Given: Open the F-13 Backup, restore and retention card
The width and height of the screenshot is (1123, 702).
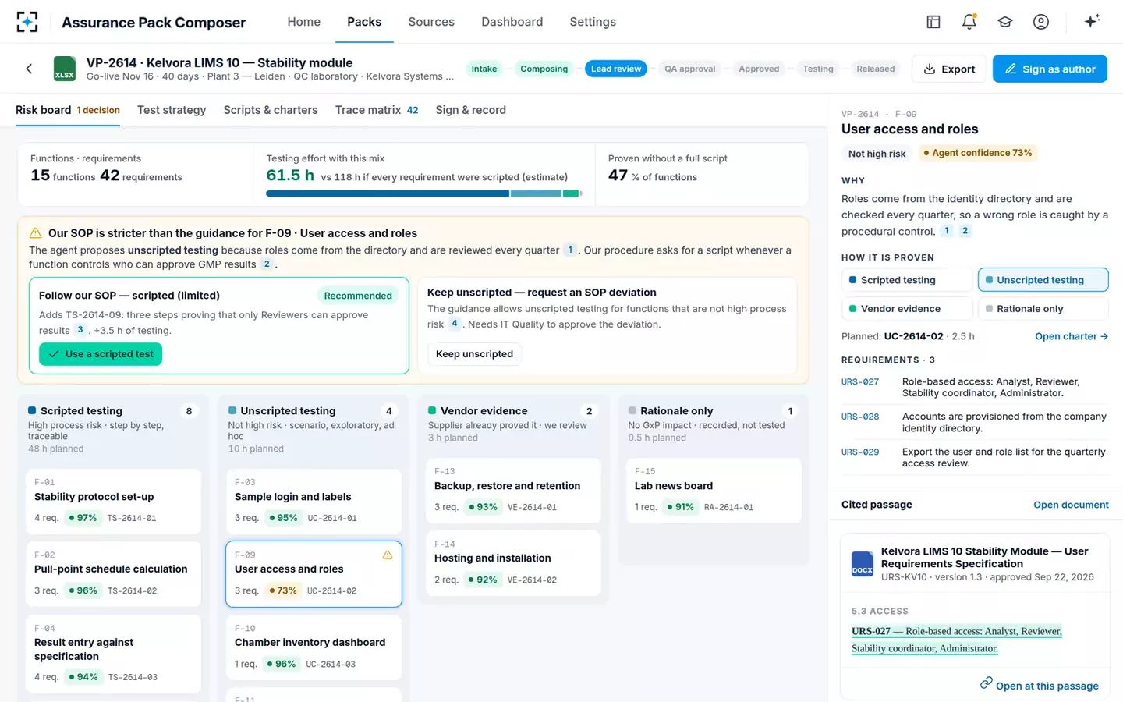Looking at the screenshot, I should (x=514, y=490).
